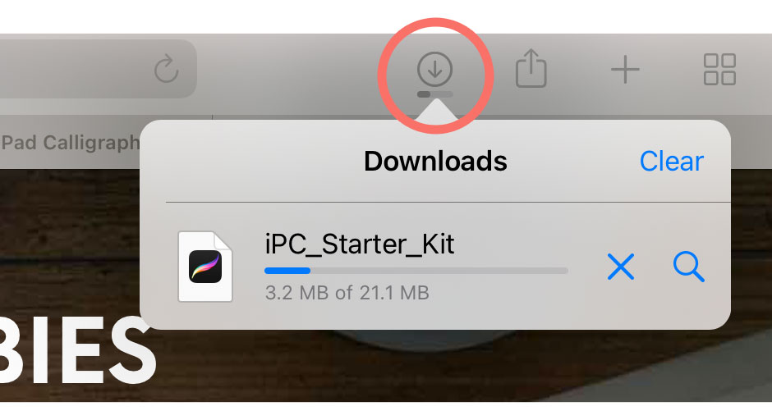The height and width of the screenshot is (420, 772).
Task: Clear the downloads list
Action: click(x=671, y=162)
